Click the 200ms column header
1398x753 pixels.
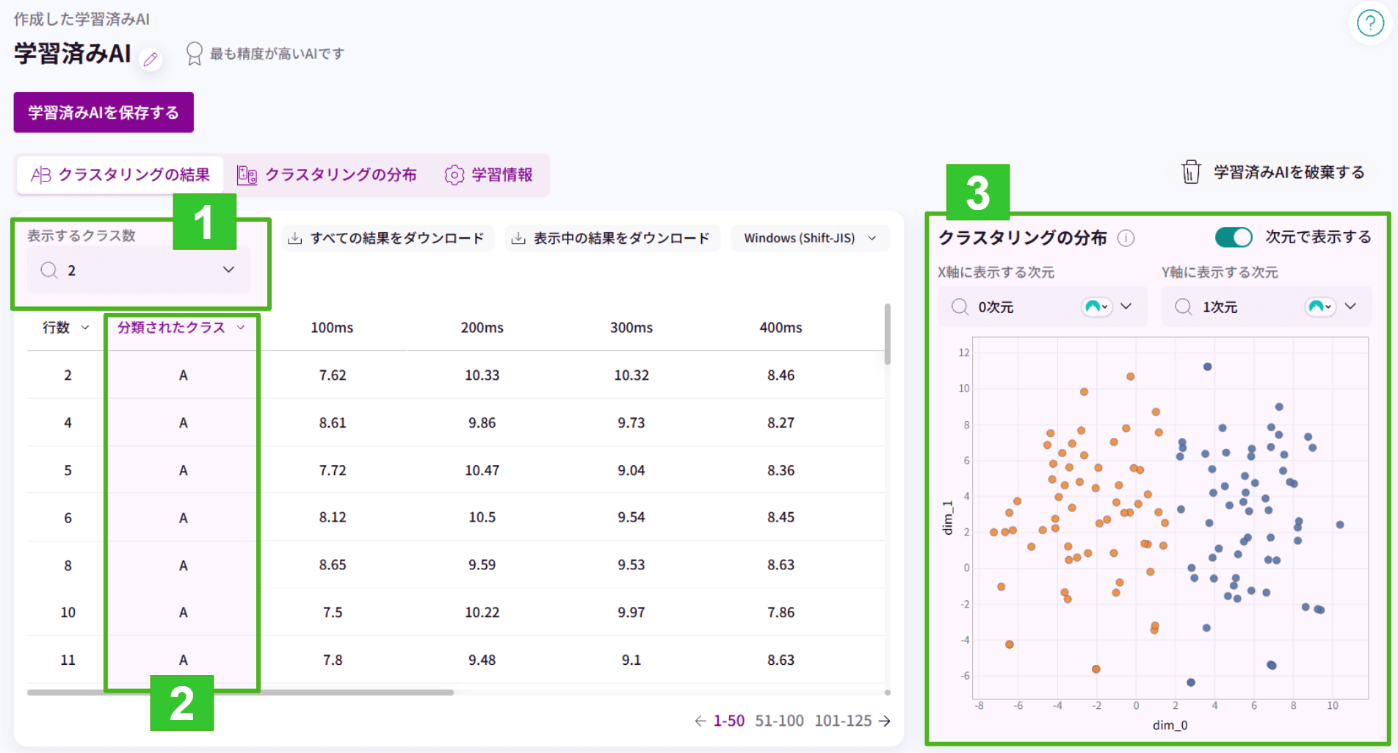(482, 328)
